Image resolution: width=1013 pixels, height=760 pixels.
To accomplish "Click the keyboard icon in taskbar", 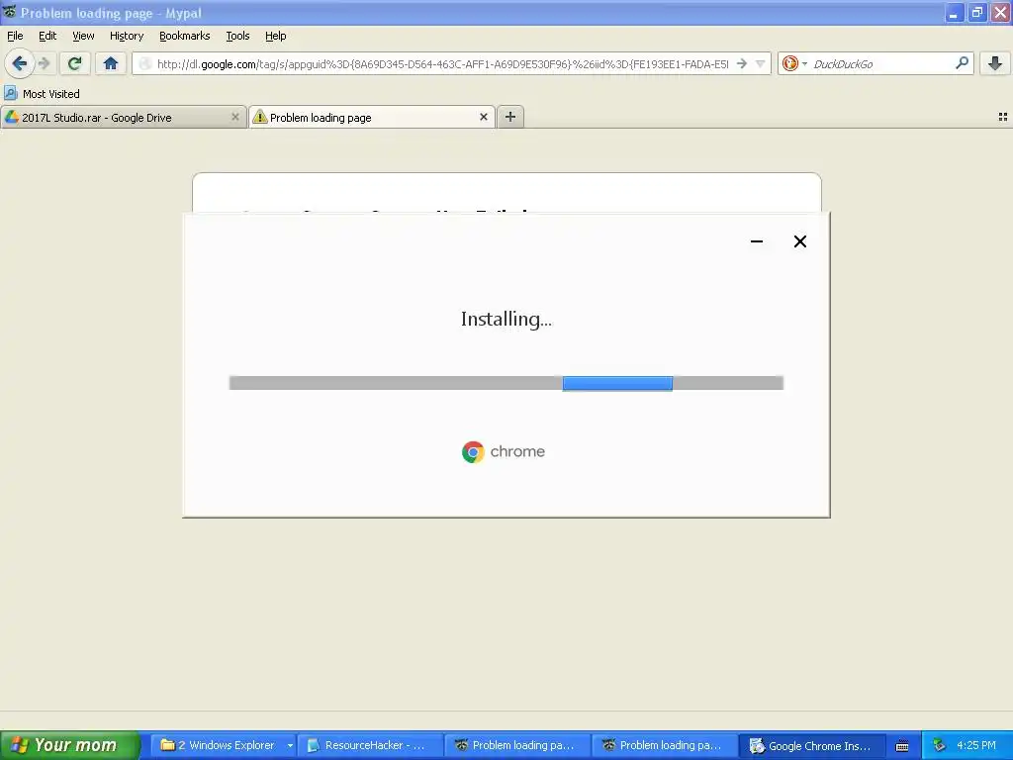I will [902, 746].
